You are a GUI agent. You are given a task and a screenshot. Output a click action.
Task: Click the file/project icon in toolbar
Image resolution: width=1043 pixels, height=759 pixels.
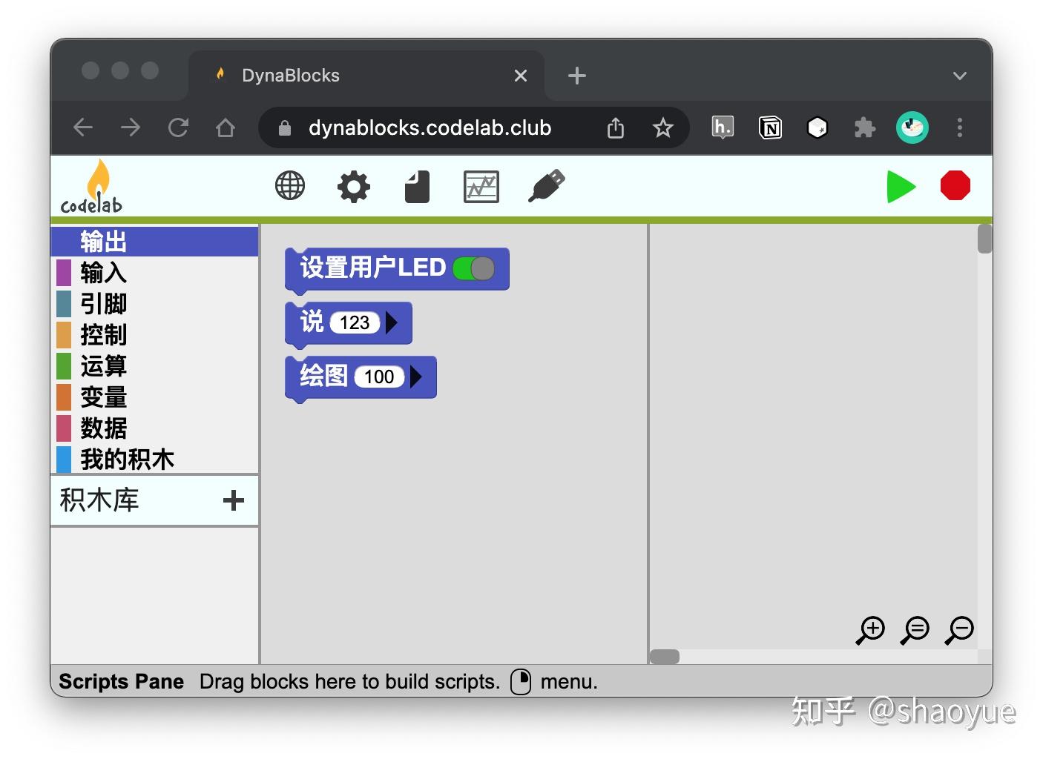click(416, 186)
